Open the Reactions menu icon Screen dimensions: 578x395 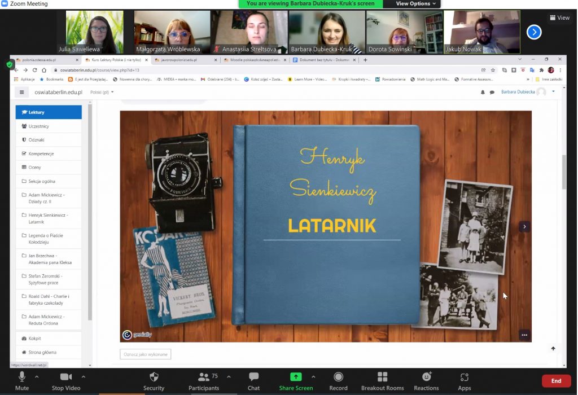pos(426,377)
